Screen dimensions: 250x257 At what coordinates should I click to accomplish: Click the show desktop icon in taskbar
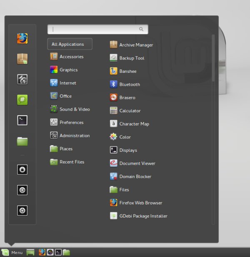click(30, 252)
